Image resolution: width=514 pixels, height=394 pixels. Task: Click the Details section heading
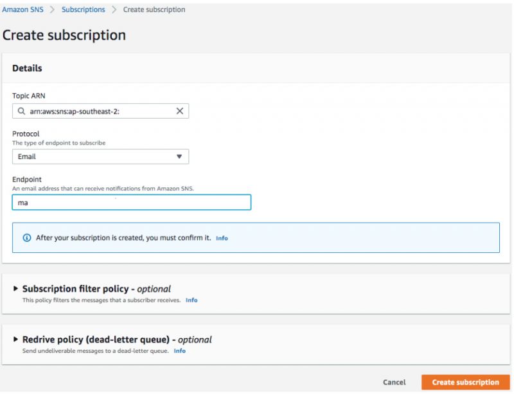click(x=27, y=68)
